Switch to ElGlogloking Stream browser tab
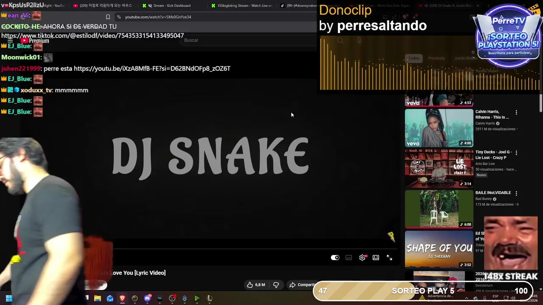Image resolution: width=543 pixels, height=305 pixels. (x=242, y=6)
